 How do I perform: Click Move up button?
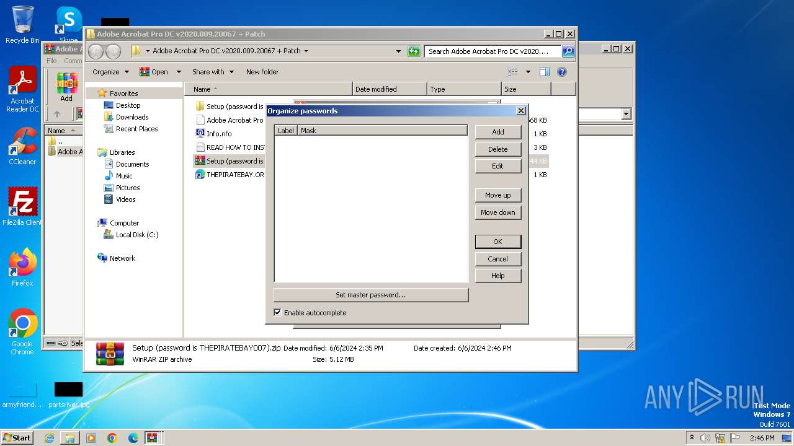(498, 195)
